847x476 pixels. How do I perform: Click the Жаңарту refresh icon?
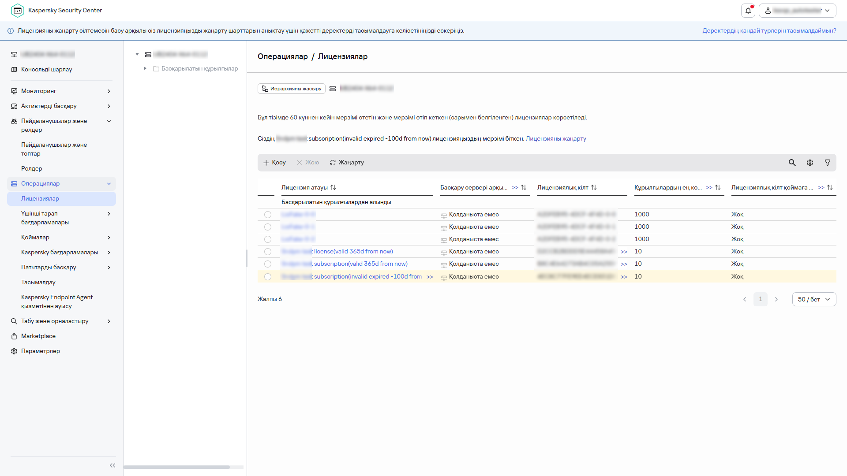point(333,163)
